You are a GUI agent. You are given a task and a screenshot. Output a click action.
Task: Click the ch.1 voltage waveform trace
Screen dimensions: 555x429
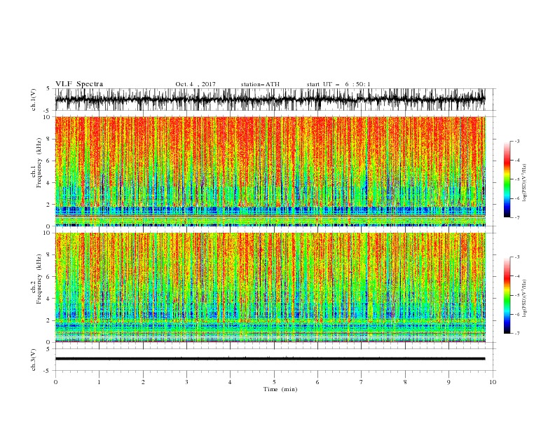click(270, 100)
